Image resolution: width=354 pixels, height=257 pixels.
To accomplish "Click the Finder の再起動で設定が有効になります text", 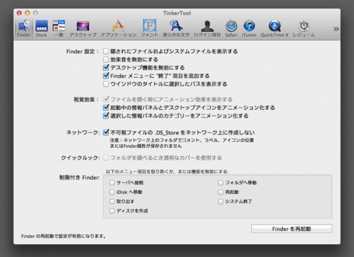I will (x=64, y=236).
